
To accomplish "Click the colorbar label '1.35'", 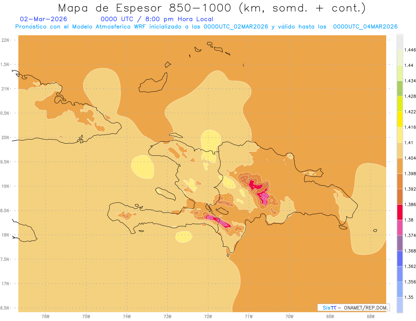I will (409, 297).
